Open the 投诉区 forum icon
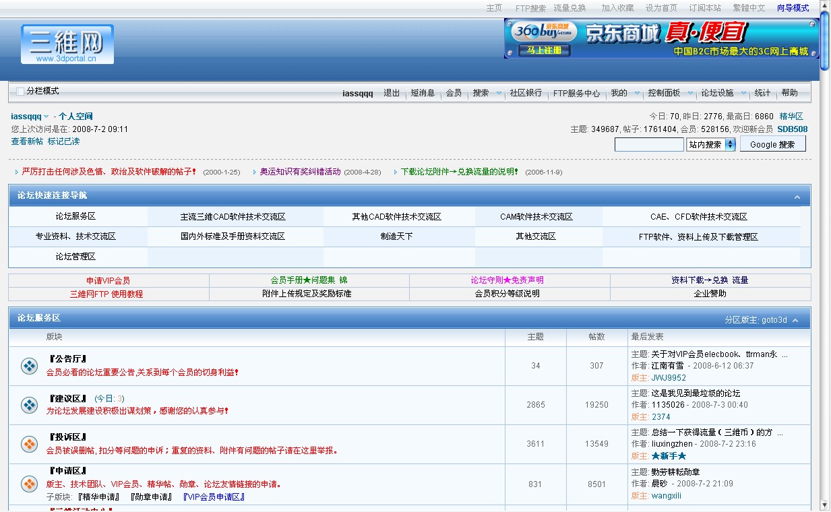The height and width of the screenshot is (512, 831). [30, 444]
